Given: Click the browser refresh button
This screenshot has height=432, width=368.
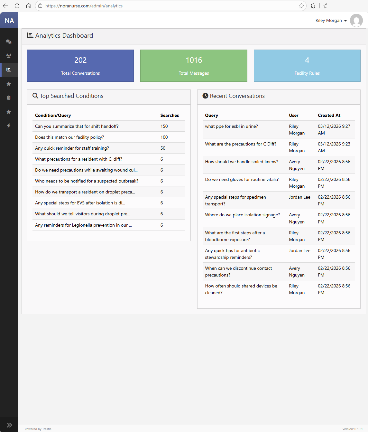Looking at the screenshot, I should coord(17,6).
